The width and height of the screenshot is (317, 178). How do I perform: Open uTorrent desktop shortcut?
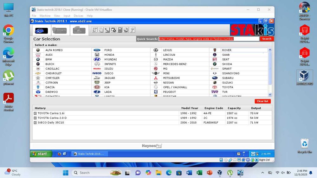click(x=9, y=78)
